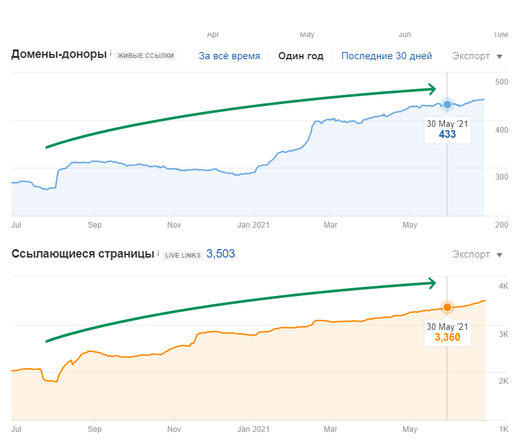Click the Ссылающиеся страницы heading

click(x=83, y=253)
